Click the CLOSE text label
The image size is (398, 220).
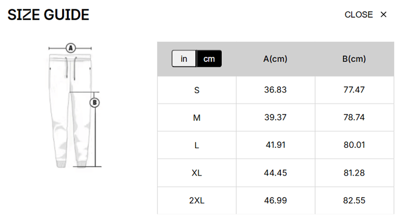pos(359,14)
